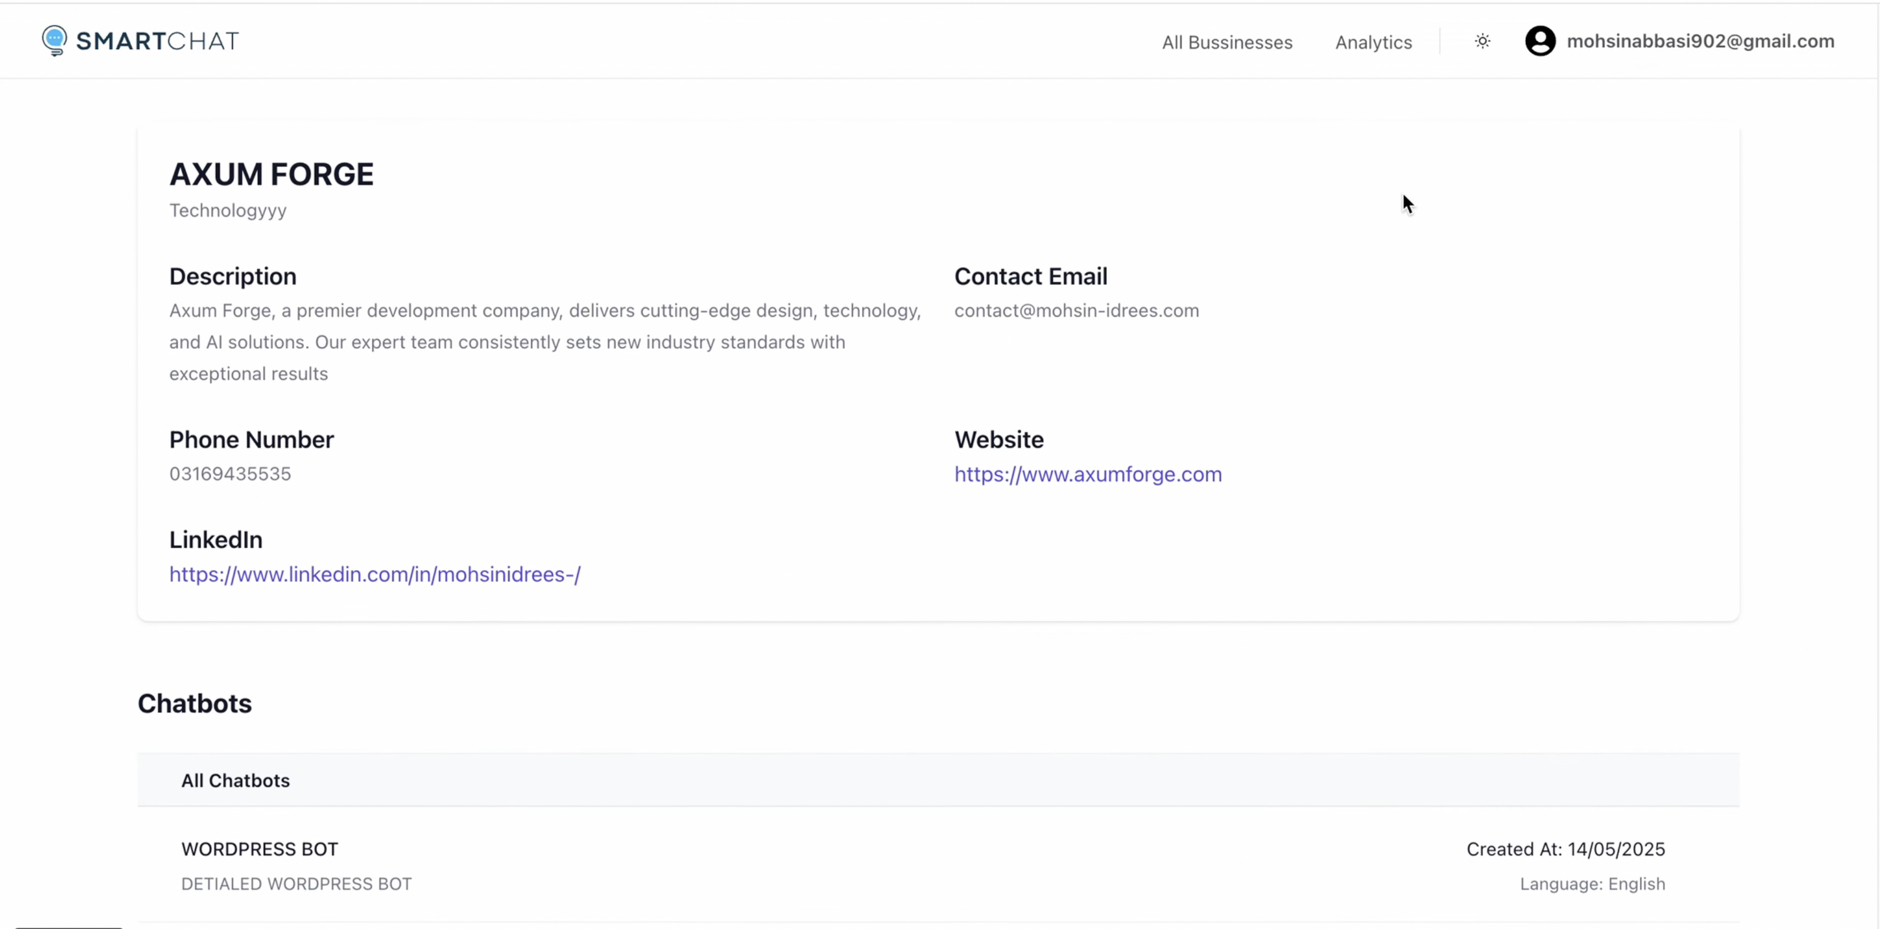Open account menu mohsinabbasi902@gmail.com
The height and width of the screenshot is (929, 1880).
coord(1700,42)
